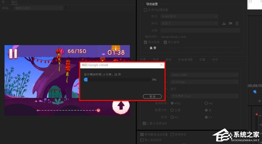Select 高 profile radio button

click(x=206, y=110)
